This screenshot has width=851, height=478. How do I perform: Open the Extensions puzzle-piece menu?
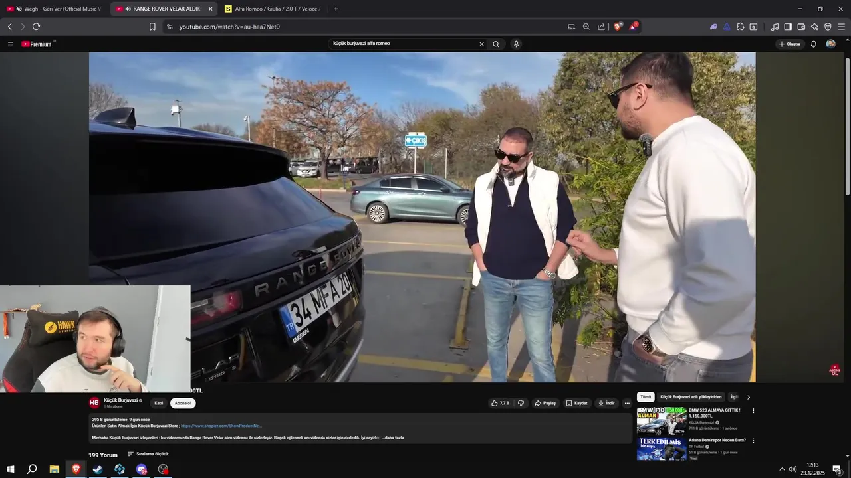point(740,27)
